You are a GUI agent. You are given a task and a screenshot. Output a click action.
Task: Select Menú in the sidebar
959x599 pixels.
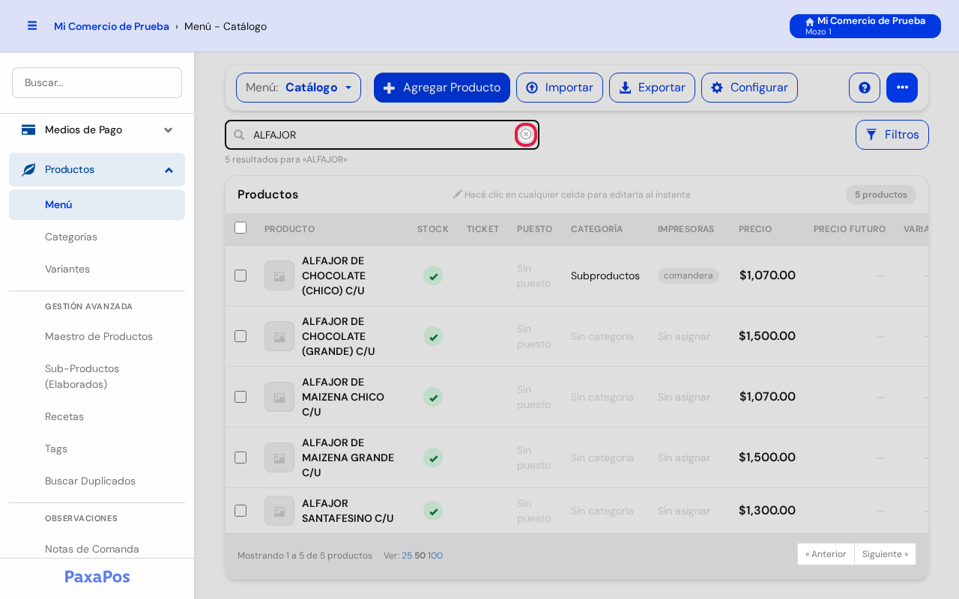pyautogui.click(x=97, y=204)
